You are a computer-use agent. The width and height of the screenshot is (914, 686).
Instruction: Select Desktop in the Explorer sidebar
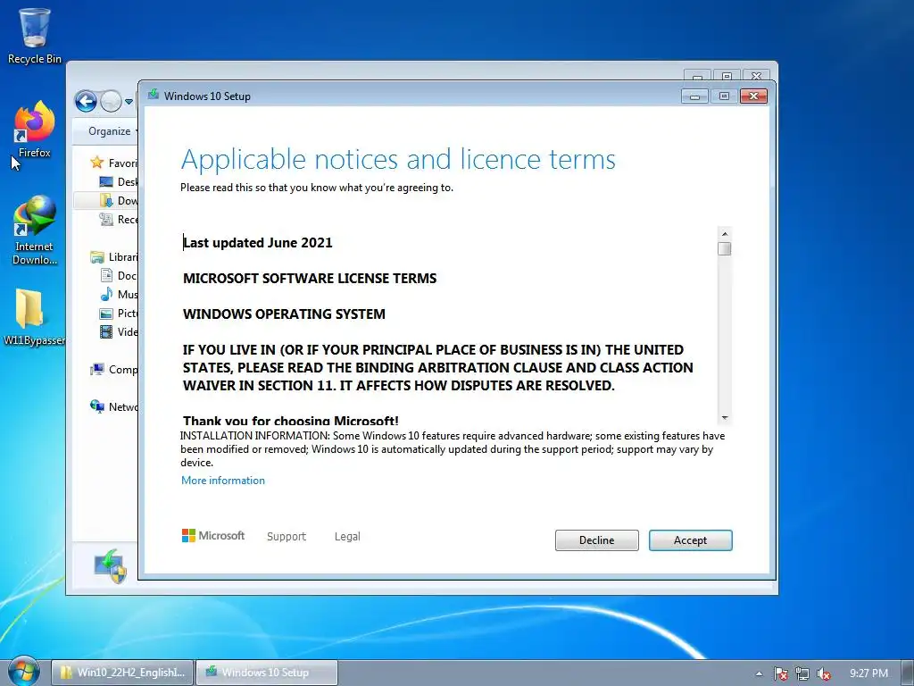(x=119, y=182)
